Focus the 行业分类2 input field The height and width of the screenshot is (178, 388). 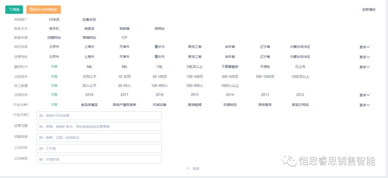(99, 116)
